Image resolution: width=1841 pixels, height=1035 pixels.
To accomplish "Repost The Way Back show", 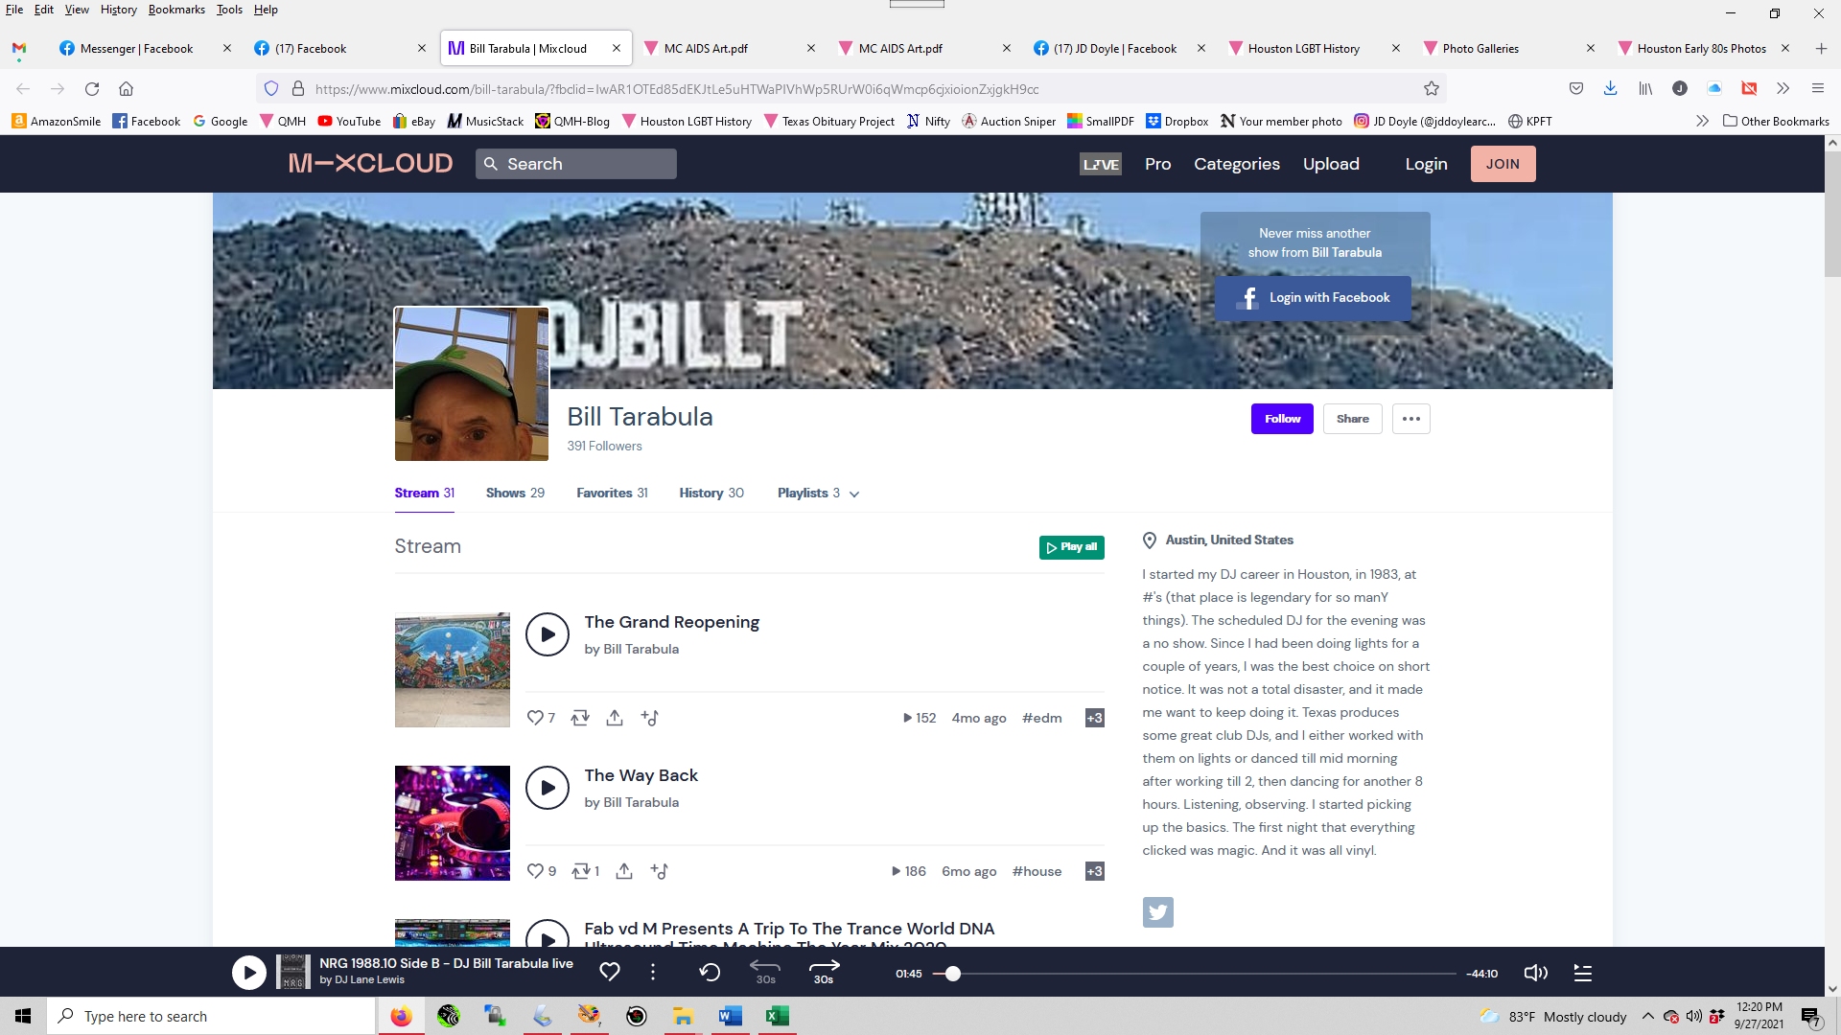I will [581, 871].
